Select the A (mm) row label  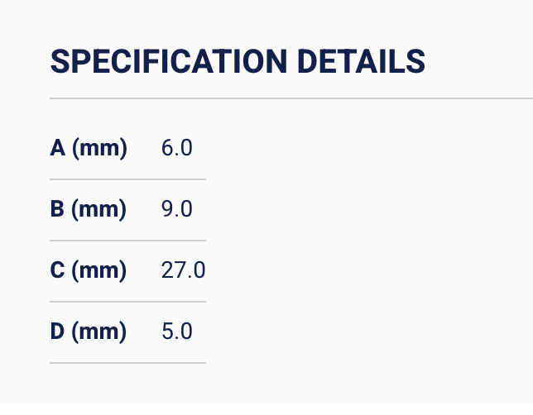coord(89,149)
